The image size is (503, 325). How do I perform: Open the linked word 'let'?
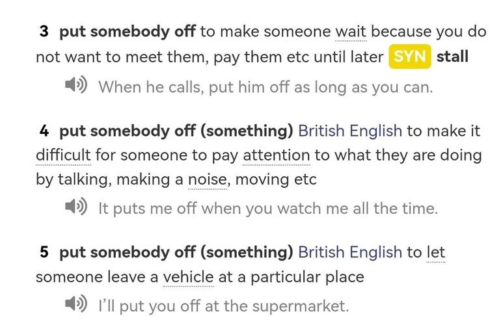[435, 252]
